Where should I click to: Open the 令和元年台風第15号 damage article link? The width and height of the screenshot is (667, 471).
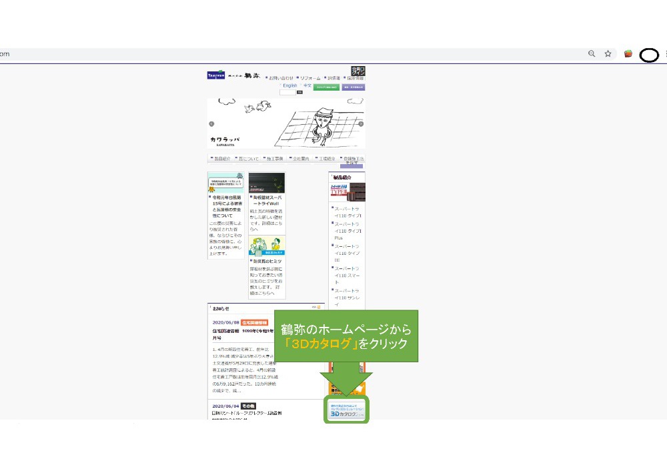(x=227, y=207)
